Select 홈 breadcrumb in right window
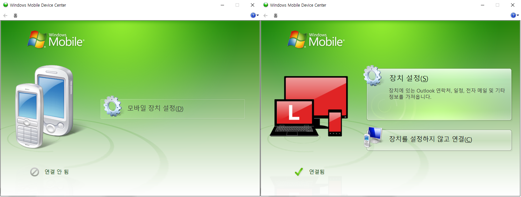This screenshot has height=197, width=521. (x=275, y=16)
